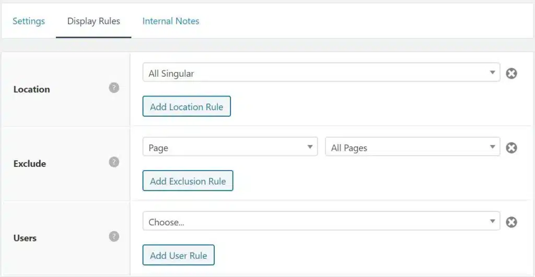Expand the All Pages dropdown

[x=413, y=147]
